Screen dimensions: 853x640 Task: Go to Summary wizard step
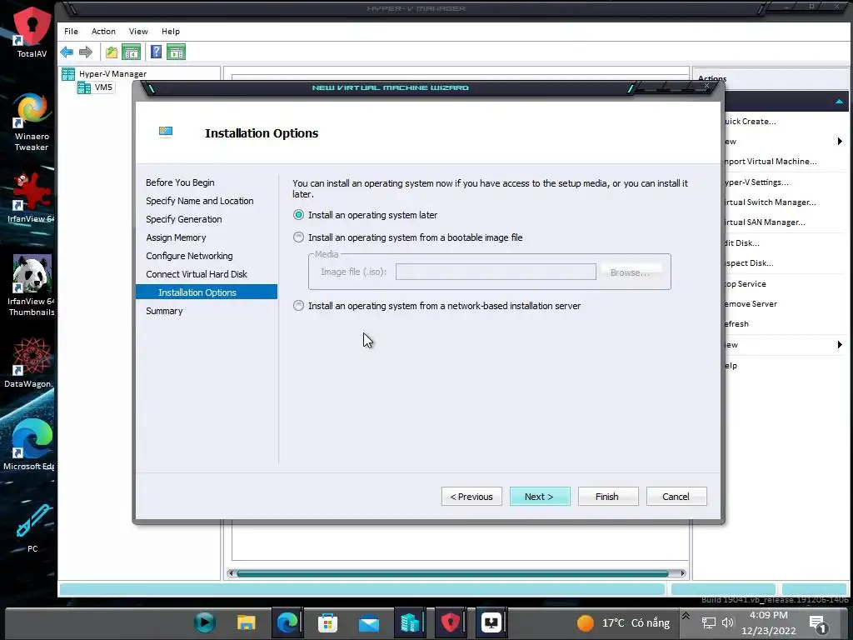pyautogui.click(x=164, y=311)
